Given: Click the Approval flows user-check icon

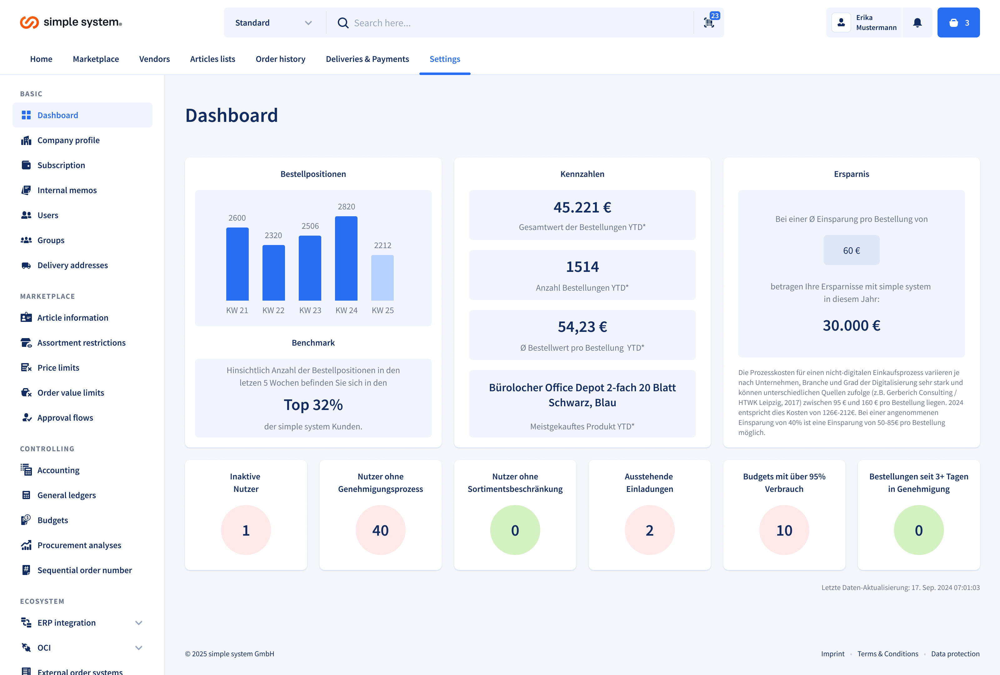Looking at the screenshot, I should click(26, 418).
